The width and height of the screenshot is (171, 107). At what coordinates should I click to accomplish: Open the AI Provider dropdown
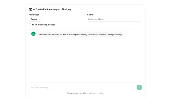(x=36, y=19)
